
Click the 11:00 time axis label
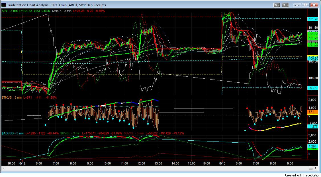[124, 163]
